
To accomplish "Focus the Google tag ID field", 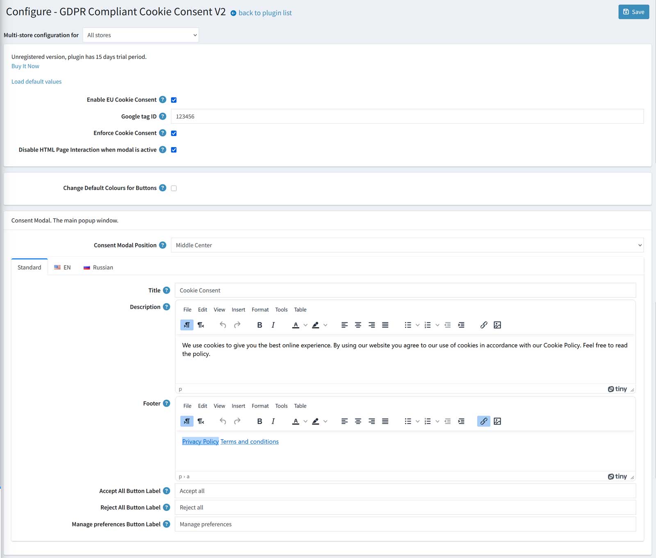I will coord(407,116).
